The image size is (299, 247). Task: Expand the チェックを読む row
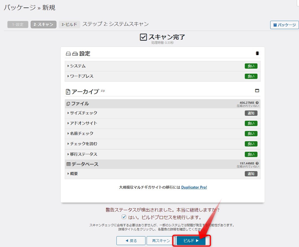click(162, 144)
